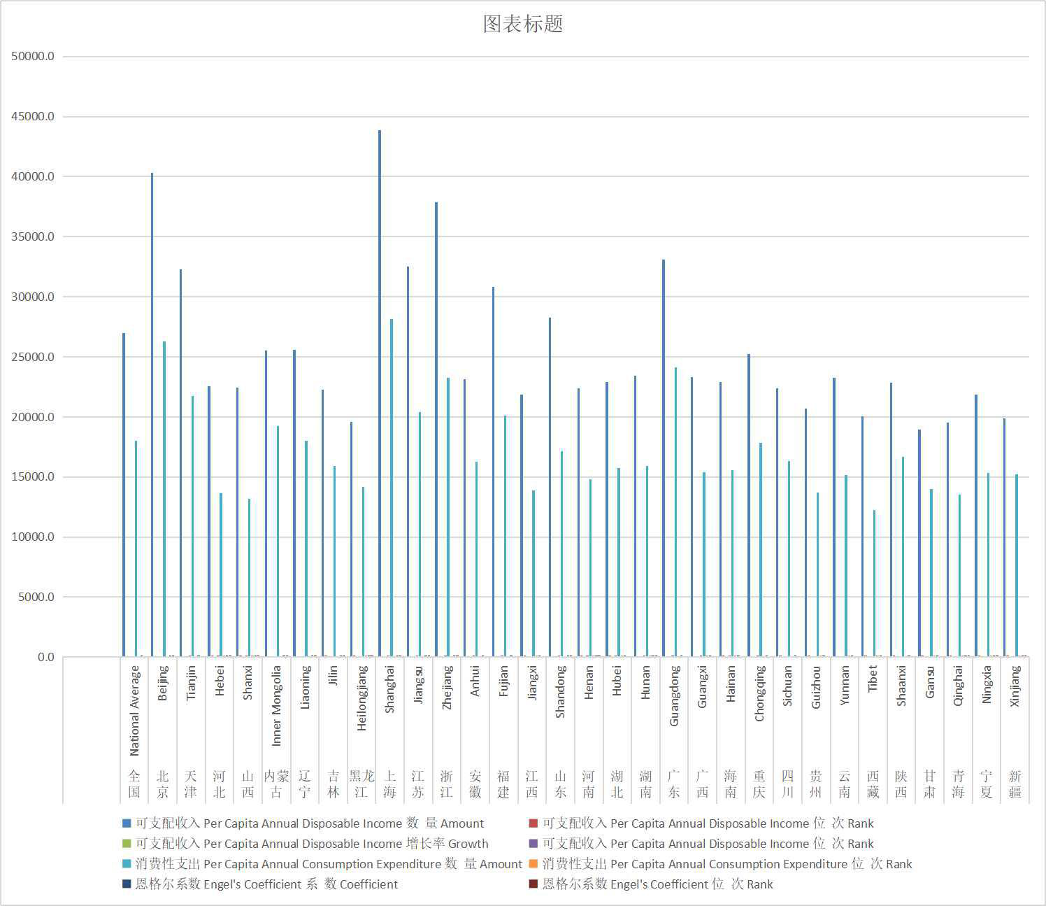Screen dimensions: 1046x906
Task: Select the 30000.0 y-axis label
Action: [x=33, y=297]
